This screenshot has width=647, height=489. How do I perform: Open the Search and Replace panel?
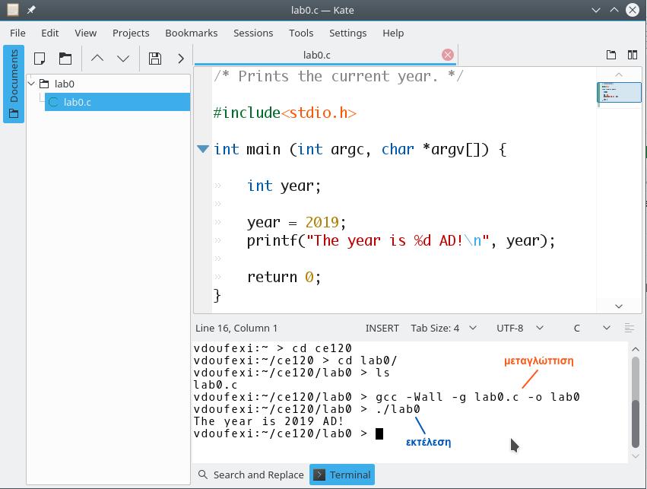tap(252, 475)
